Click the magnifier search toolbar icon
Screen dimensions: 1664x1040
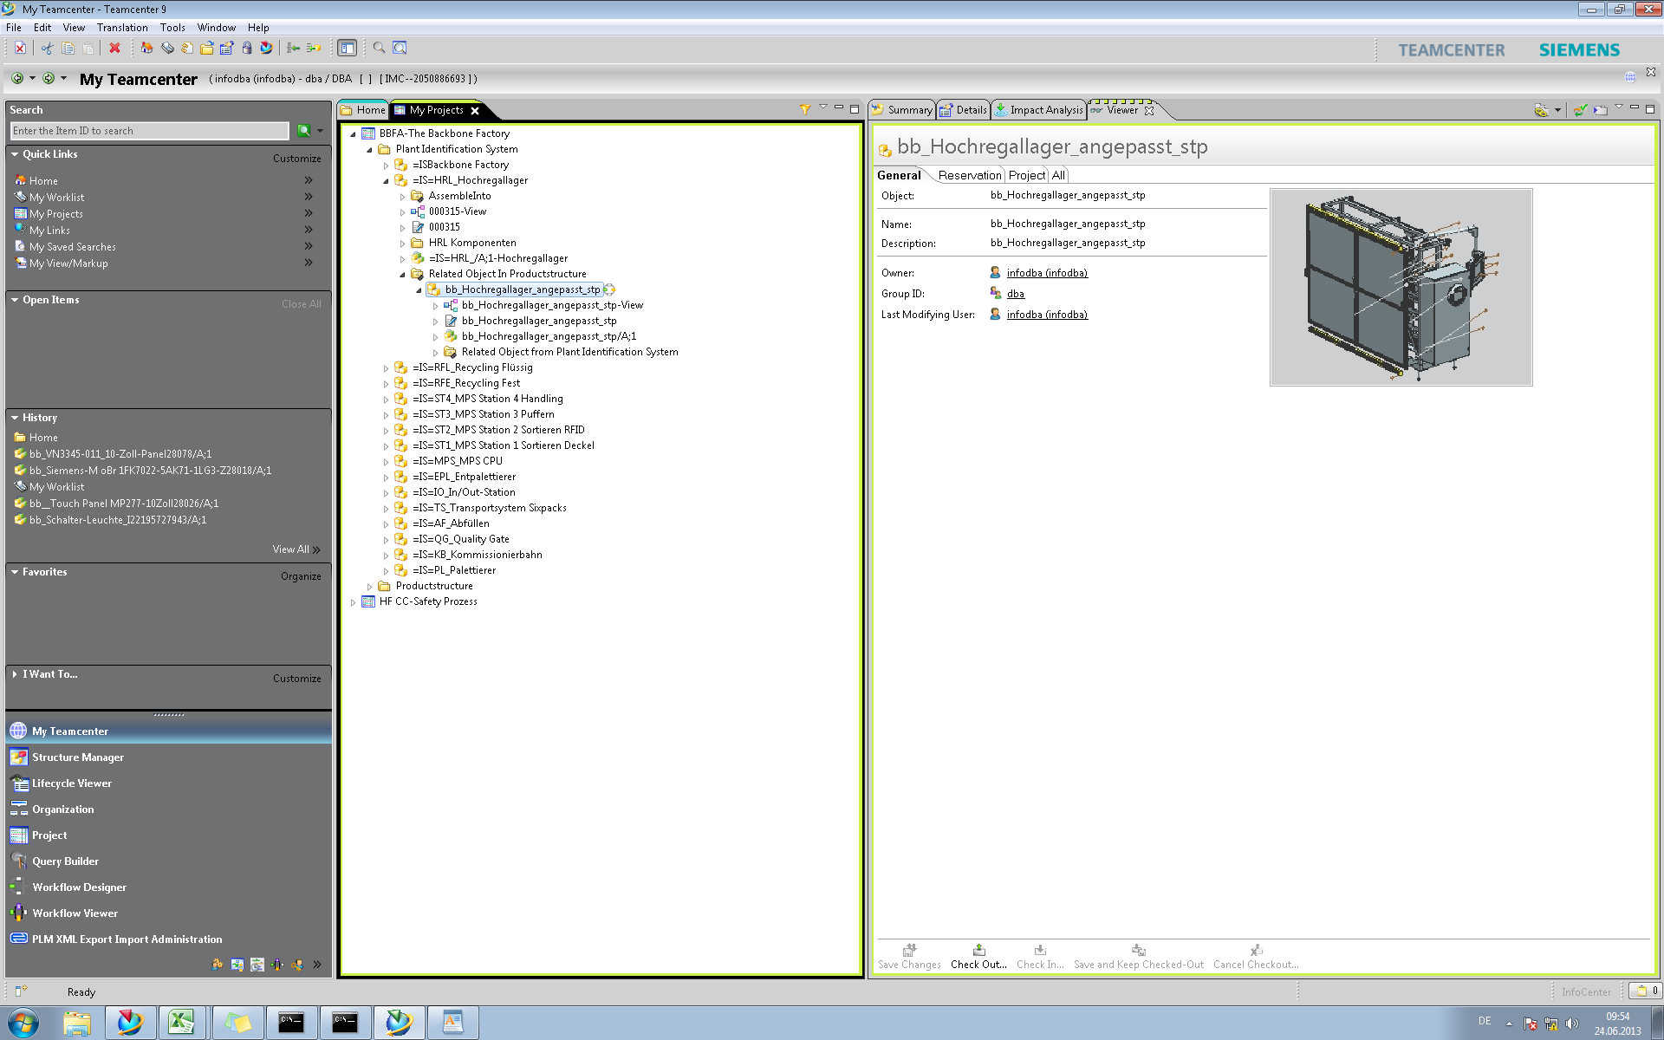(379, 49)
